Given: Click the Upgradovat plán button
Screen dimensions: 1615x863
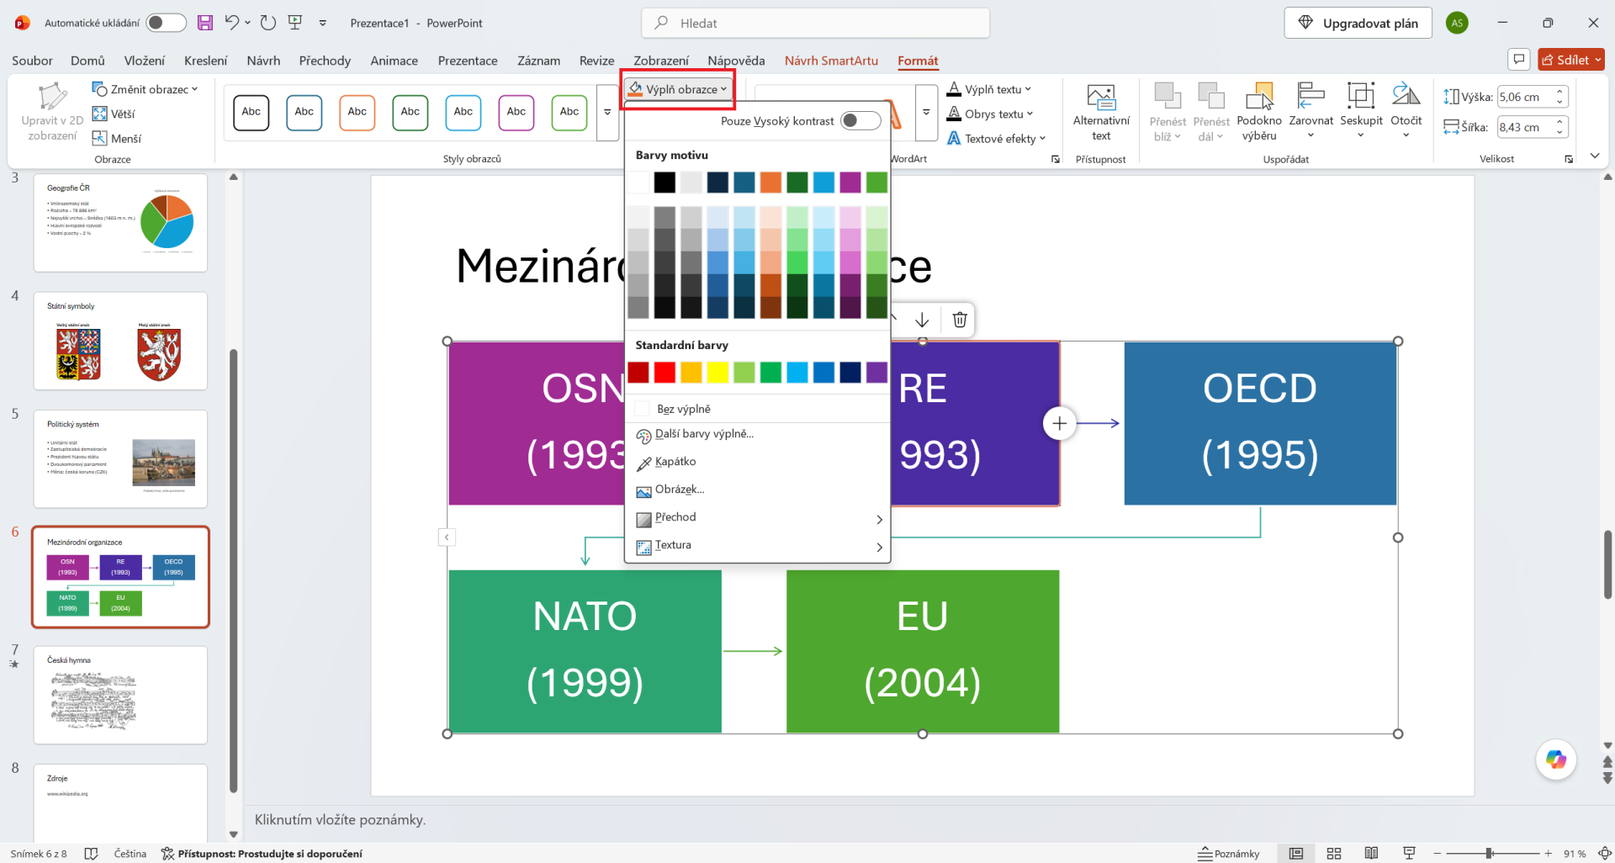Looking at the screenshot, I should (1358, 23).
